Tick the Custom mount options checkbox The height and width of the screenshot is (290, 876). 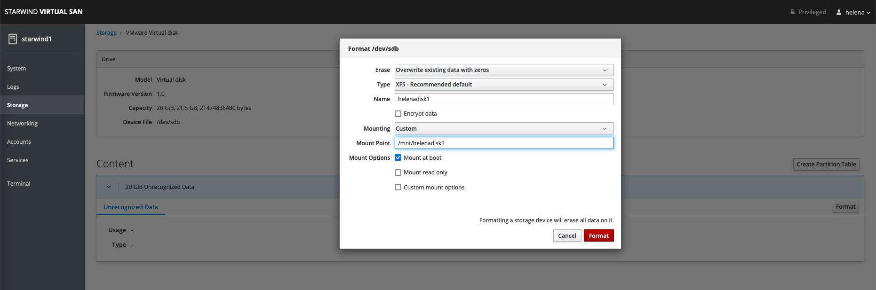tap(398, 187)
